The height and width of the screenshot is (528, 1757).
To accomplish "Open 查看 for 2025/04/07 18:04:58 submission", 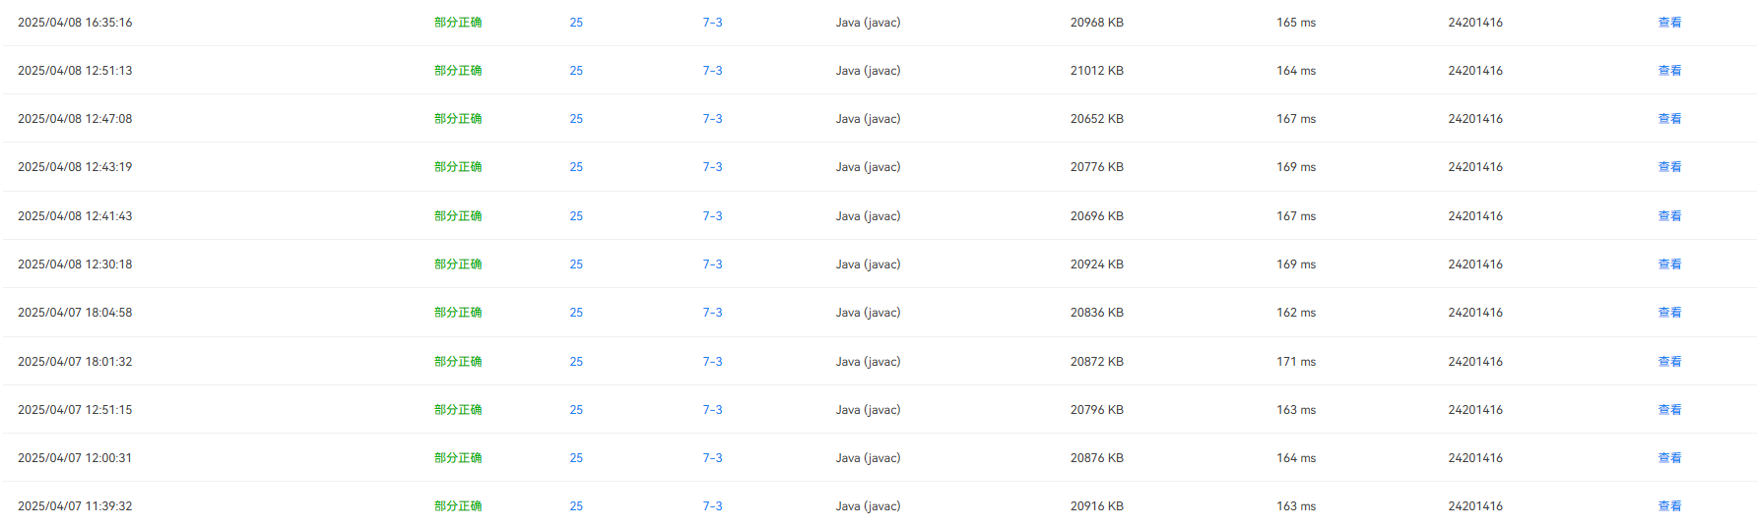I will coord(1669,313).
